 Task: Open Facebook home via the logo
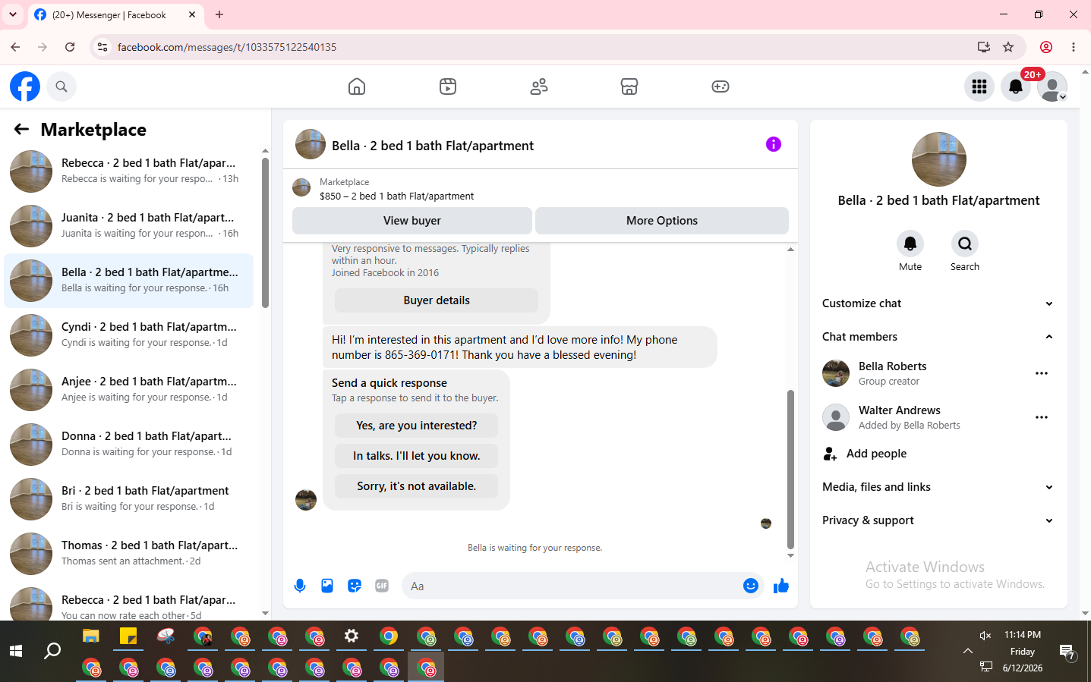tap(25, 86)
